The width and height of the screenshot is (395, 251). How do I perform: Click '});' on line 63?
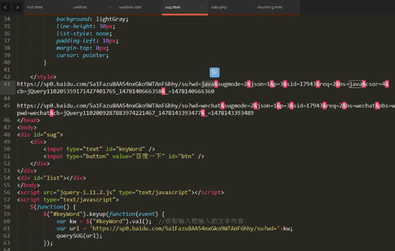point(48,243)
